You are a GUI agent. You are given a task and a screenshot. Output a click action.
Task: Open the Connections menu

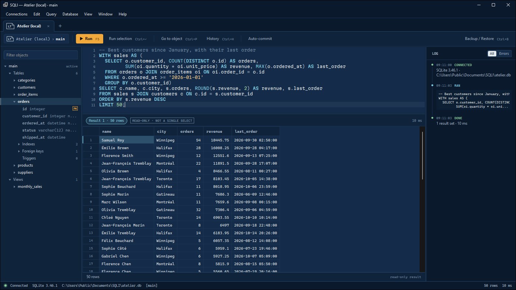17,14
